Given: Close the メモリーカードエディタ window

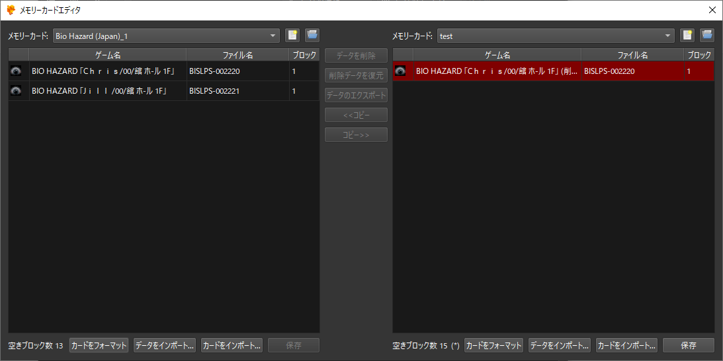Looking at the screenshot, I should click(x=712, y=10).
